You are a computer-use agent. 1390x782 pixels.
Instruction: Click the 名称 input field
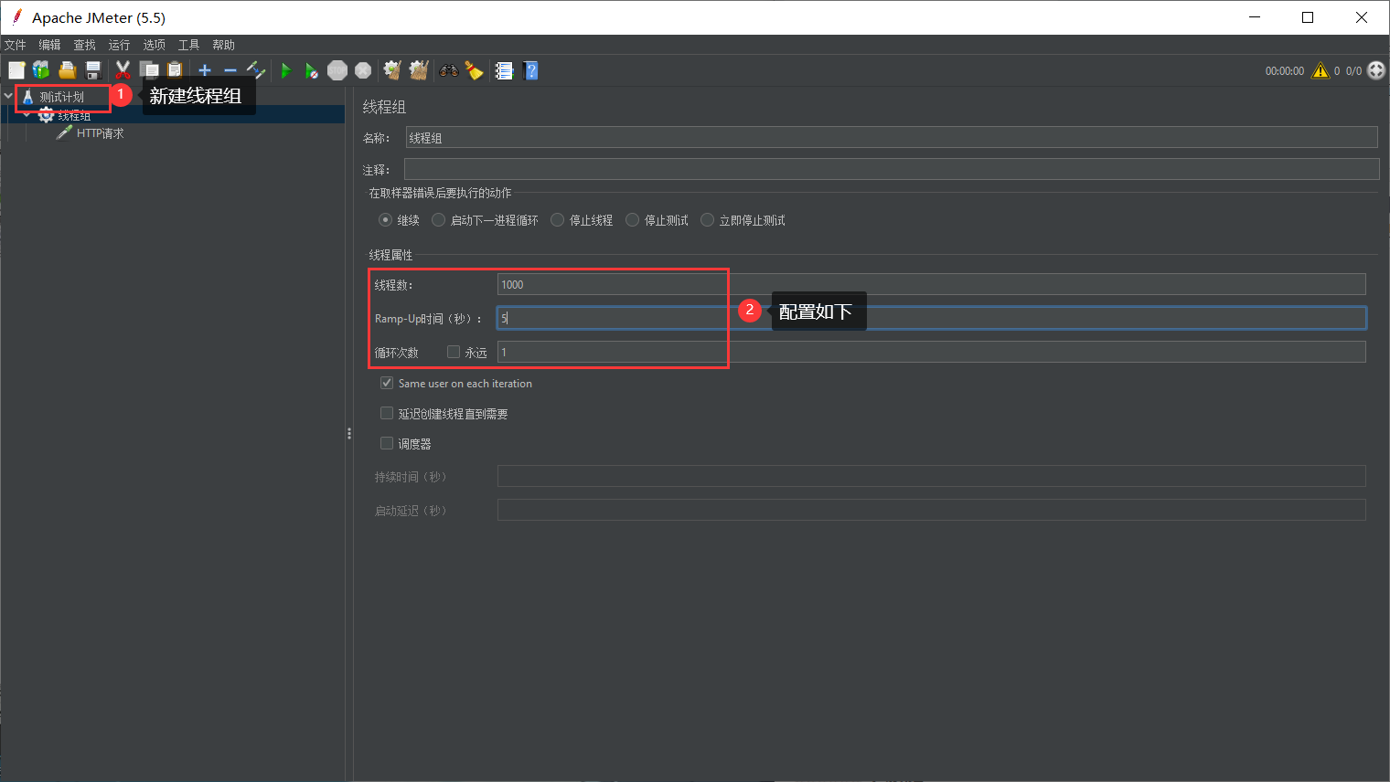click(x=892, y=137)
